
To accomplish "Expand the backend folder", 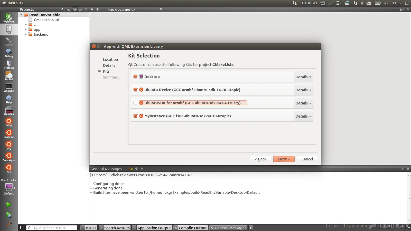I will click(x=26, y=34).
